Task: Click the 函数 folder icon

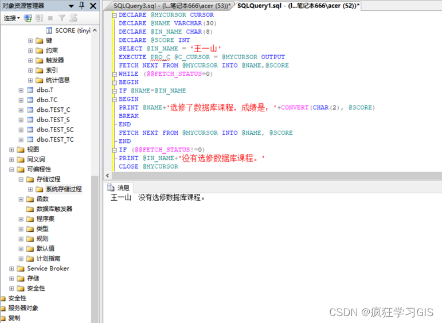Action: pyautogui.click(x=30, y=199)
